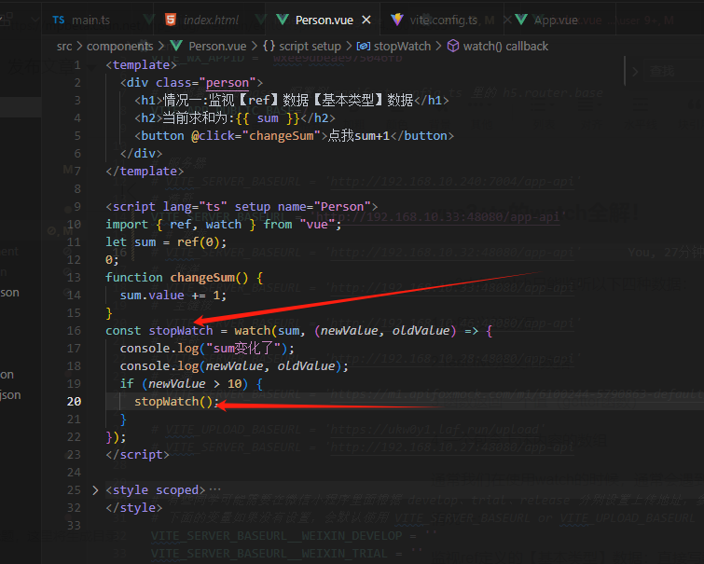The height and width of the screenshot is (564, 704).
Task: Open the components breadcrumb segment
Action: click(x=120, y=47)
